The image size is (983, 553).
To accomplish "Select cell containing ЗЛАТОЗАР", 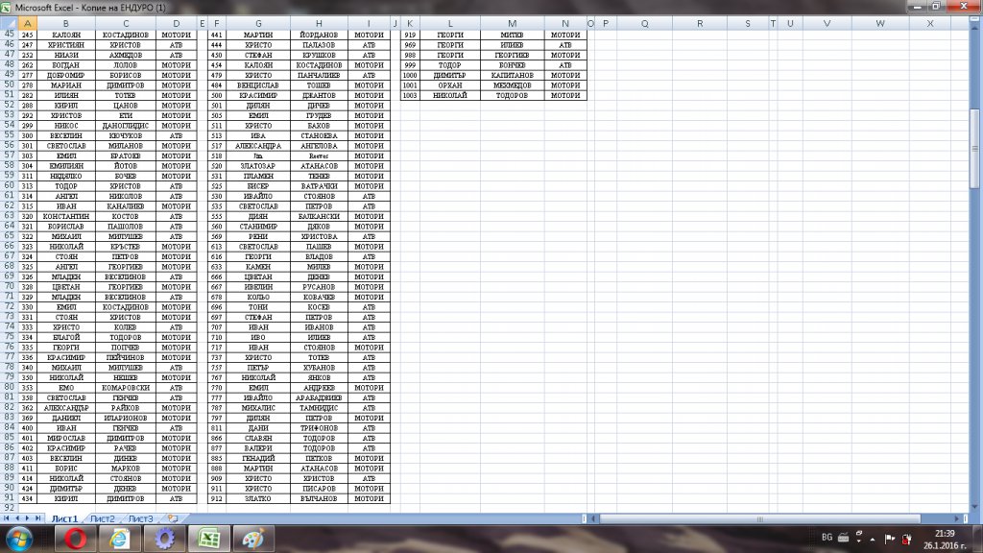I will point(257,166).
